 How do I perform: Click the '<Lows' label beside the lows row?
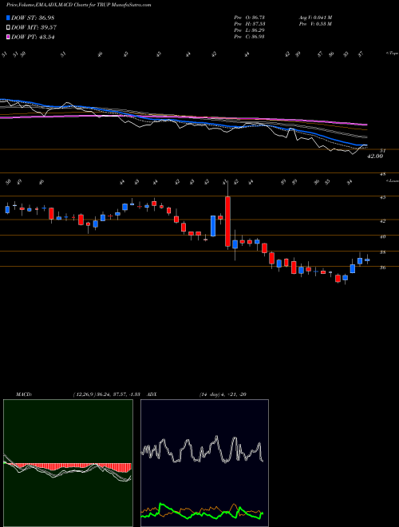point(392,180)
